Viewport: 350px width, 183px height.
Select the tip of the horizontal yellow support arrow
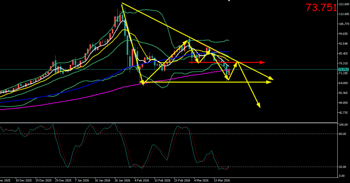[x=270, y=82]
